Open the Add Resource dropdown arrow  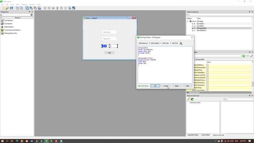149,43
